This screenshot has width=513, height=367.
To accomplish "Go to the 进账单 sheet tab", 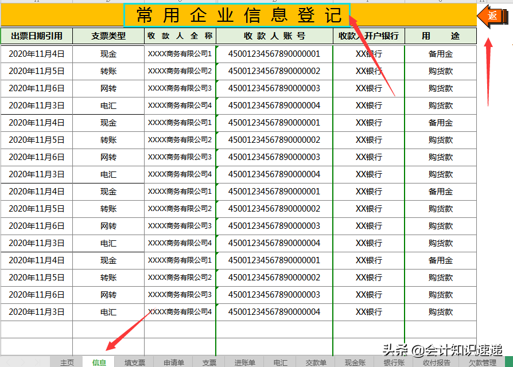I will tap(244, 362).
